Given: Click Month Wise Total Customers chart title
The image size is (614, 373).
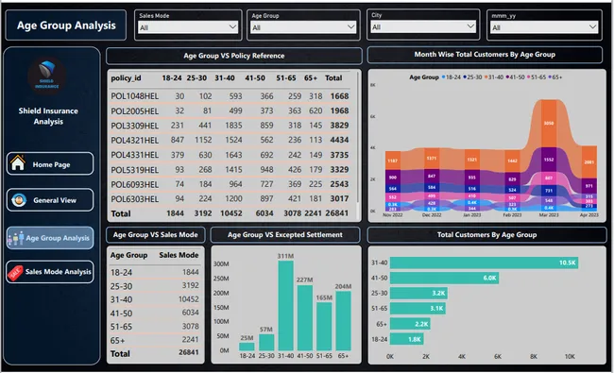Looking at the screenshot, I should (485, 55).
